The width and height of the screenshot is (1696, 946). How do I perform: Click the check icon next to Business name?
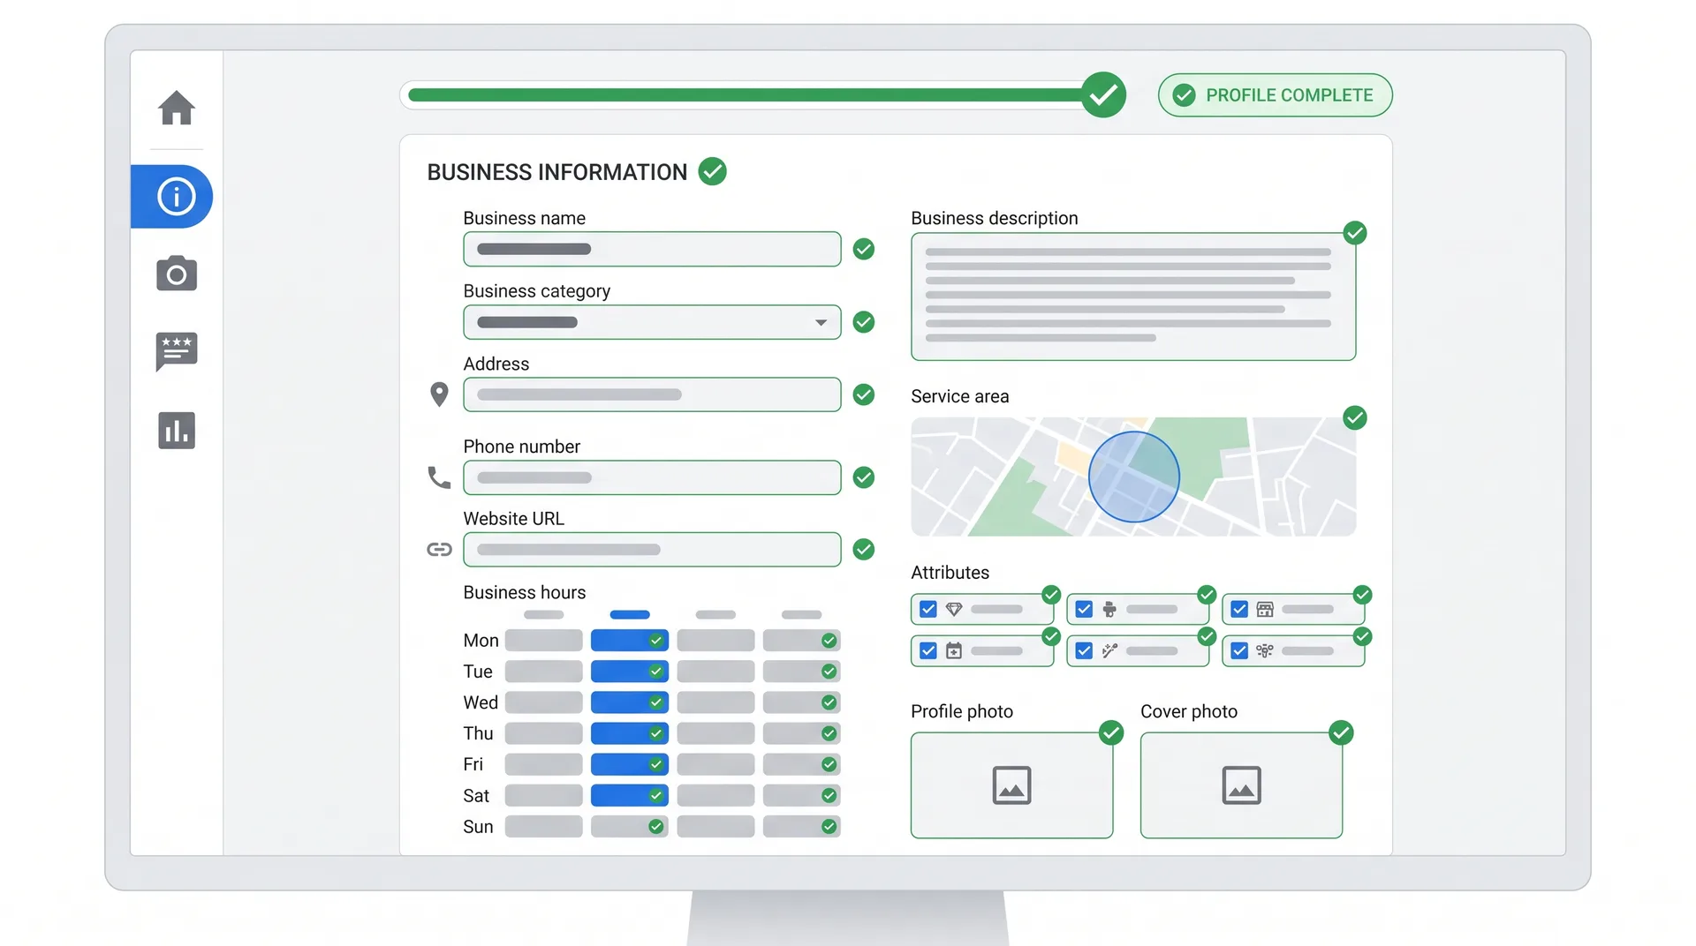point(864,250)
